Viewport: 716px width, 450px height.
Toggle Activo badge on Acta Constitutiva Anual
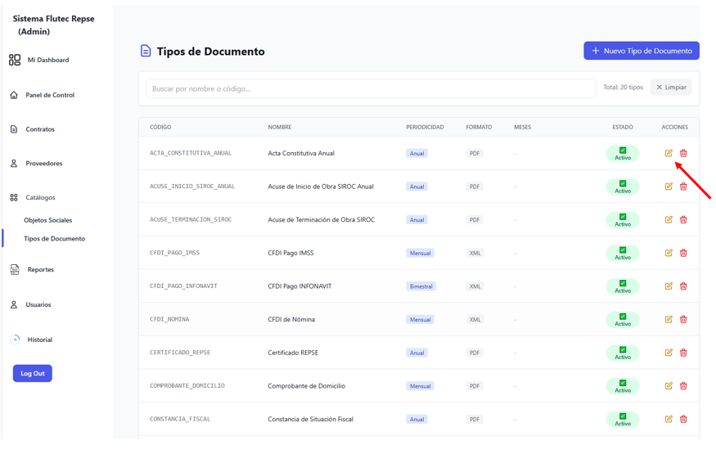point(623,153)
